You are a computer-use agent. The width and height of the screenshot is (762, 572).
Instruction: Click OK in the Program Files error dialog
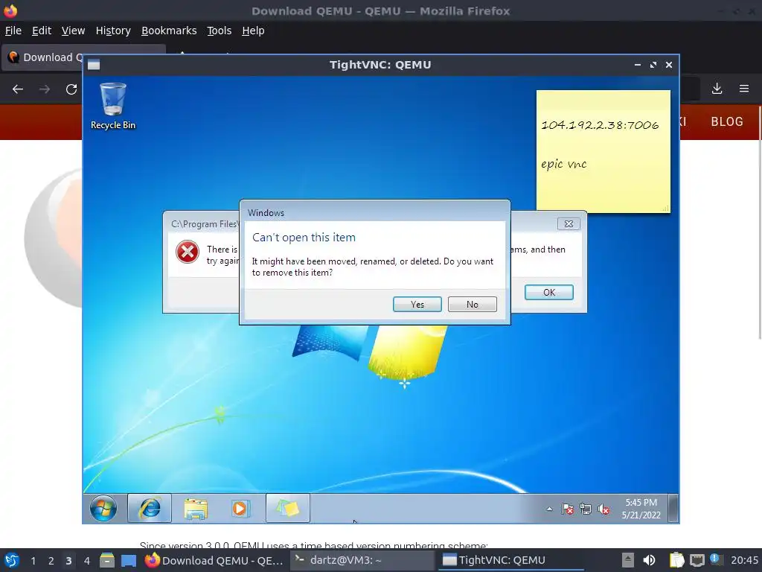548,292
